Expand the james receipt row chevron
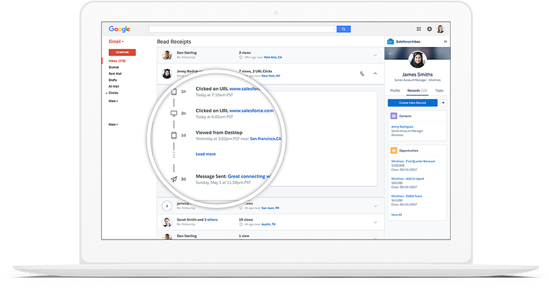 (375, 206)
